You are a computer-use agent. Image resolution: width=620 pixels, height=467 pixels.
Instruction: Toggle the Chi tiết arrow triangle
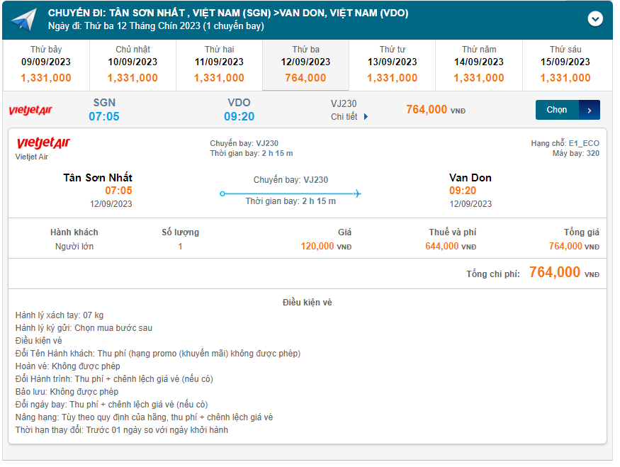click(366, 117)
